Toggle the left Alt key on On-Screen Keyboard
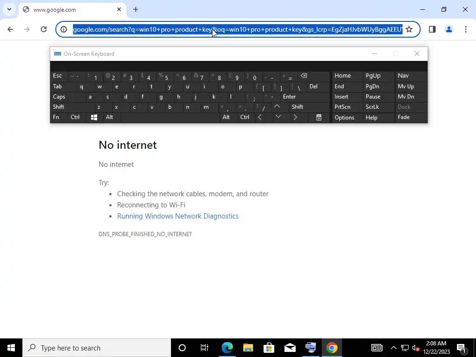The image size is (476, 357). (x=112, y=118)
